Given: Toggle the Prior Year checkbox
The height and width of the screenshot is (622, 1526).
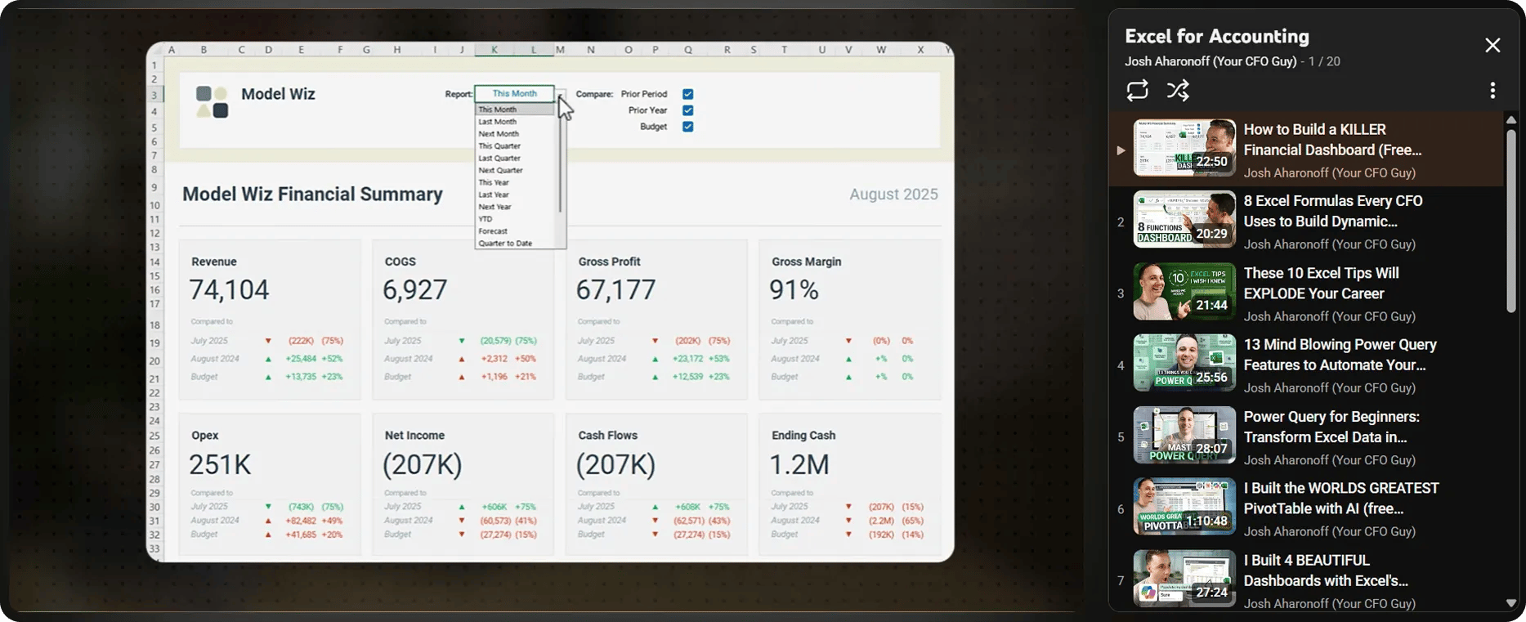Looking at the screenshot, I should 687,110.
